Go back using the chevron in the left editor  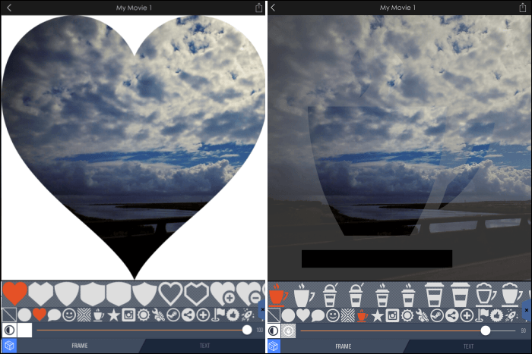8,8
